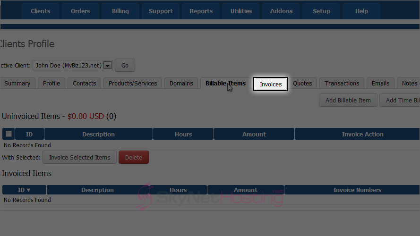Open the Clients menu
Image resolution: width=420 pixels, height=236 pixels.
click(40, 11)
